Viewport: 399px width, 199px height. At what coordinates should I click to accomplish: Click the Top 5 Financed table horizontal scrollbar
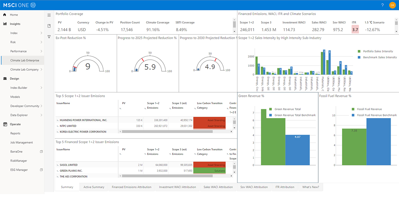pyautogui.click(x=176, y=176)
